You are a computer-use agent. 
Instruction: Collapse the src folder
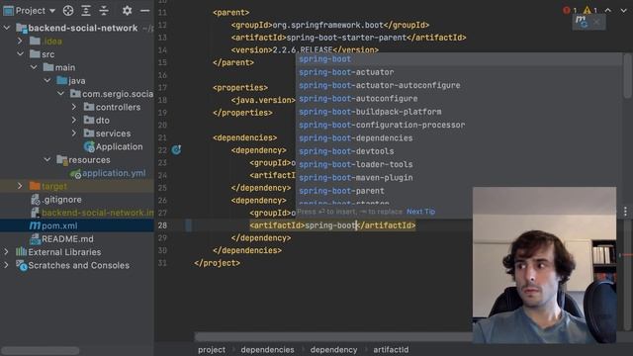(20, 54)
